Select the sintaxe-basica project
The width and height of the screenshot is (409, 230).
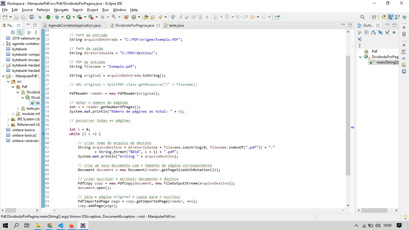[23, 130]
